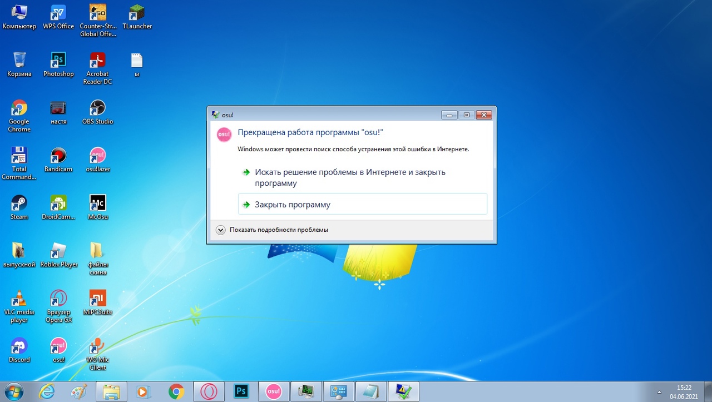Open Internet Explorer from the taskbar
This screenshot has width=712, height=402.
47,391
